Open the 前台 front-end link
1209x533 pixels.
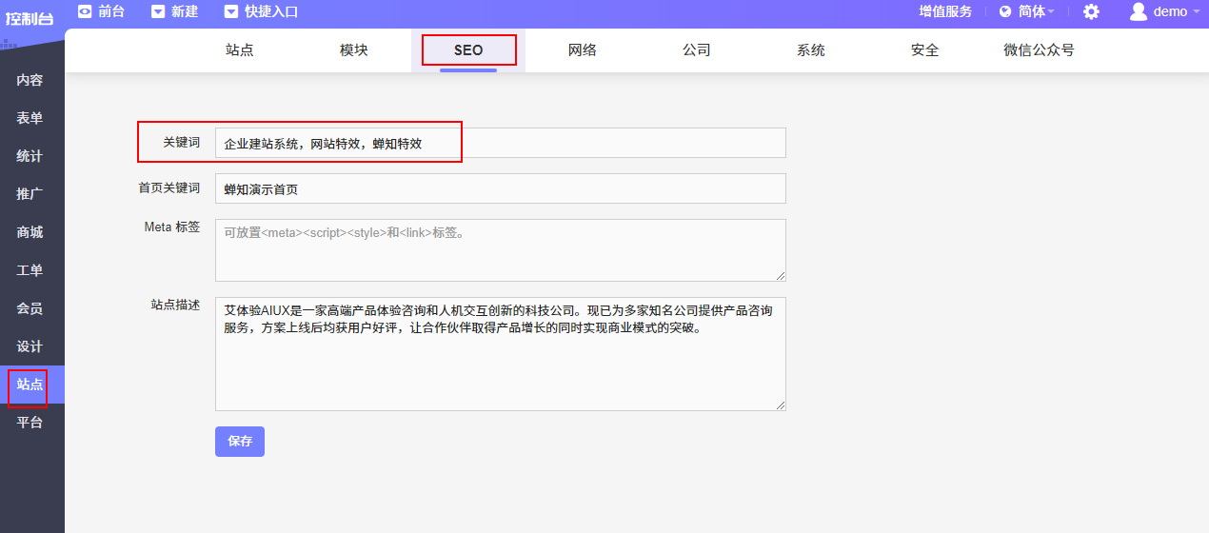[x=111, y=11]
